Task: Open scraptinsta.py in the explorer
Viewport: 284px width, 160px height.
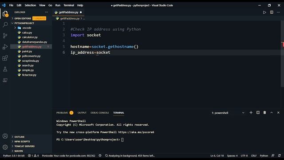Action: [x=31, y=61]
